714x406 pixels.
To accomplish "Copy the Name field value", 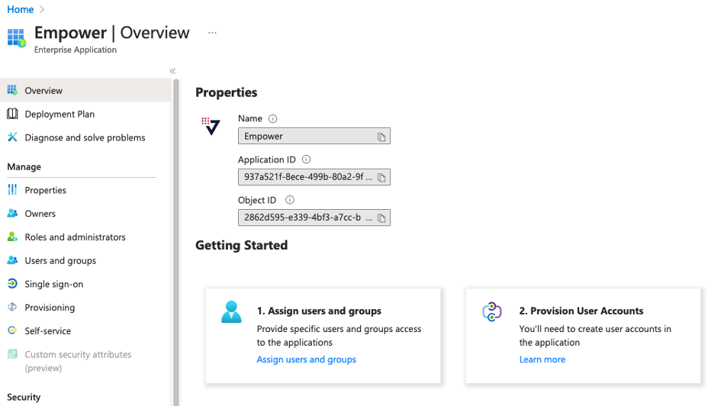I will click(x=381, y=137).
